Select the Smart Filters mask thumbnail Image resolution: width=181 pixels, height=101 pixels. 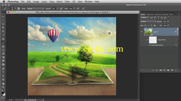coord(153,40)
